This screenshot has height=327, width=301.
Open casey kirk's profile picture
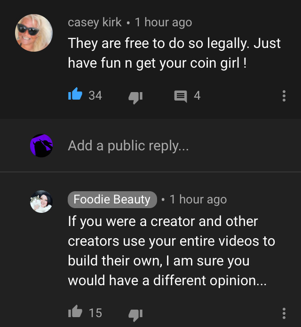coord(34,33)
